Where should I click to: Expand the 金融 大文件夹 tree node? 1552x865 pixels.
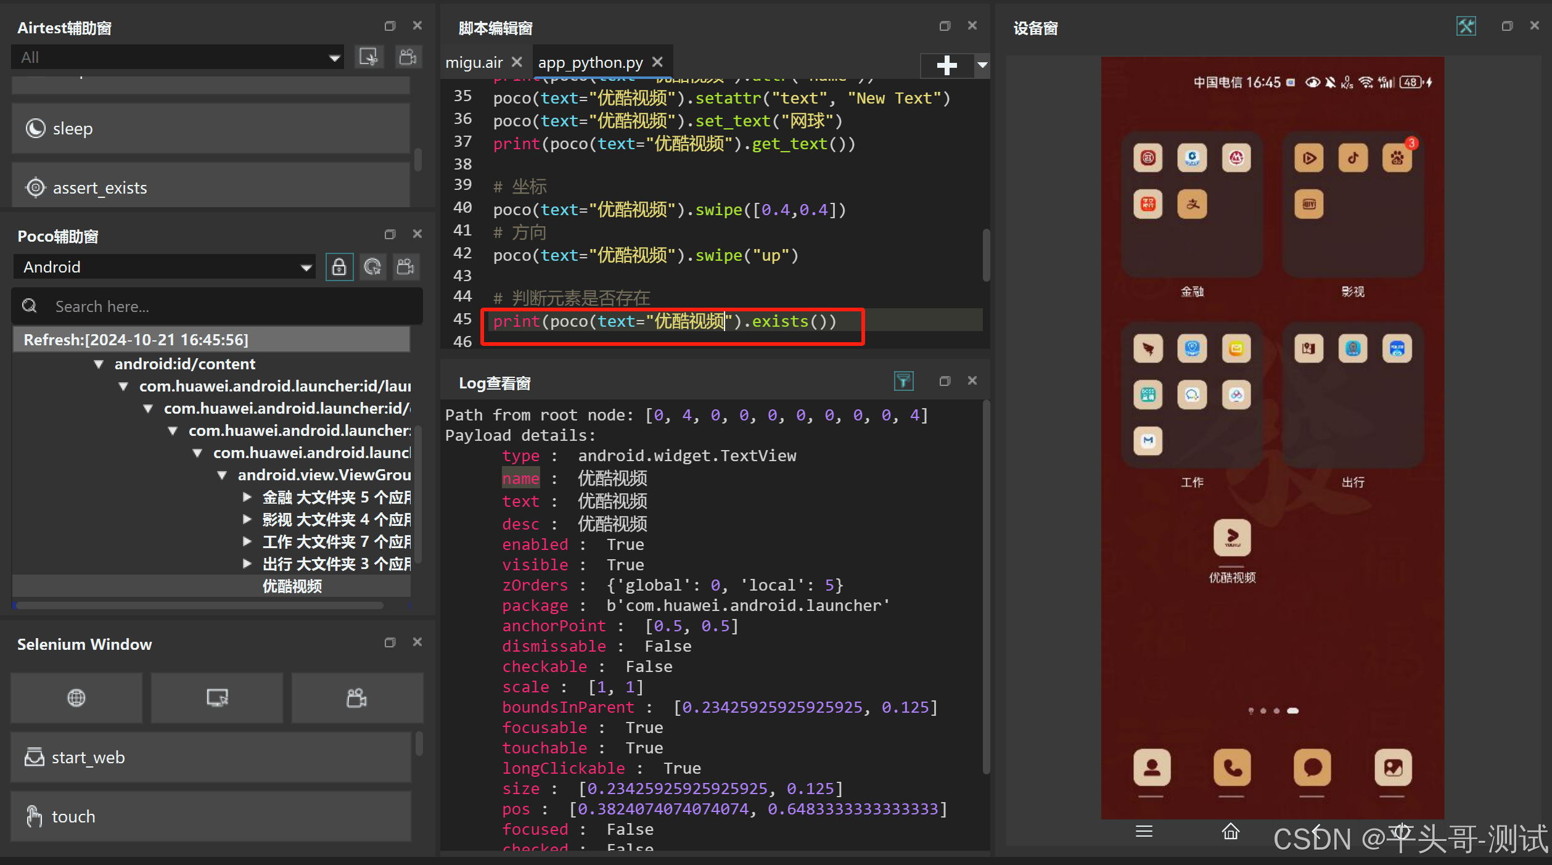(247, 497)
